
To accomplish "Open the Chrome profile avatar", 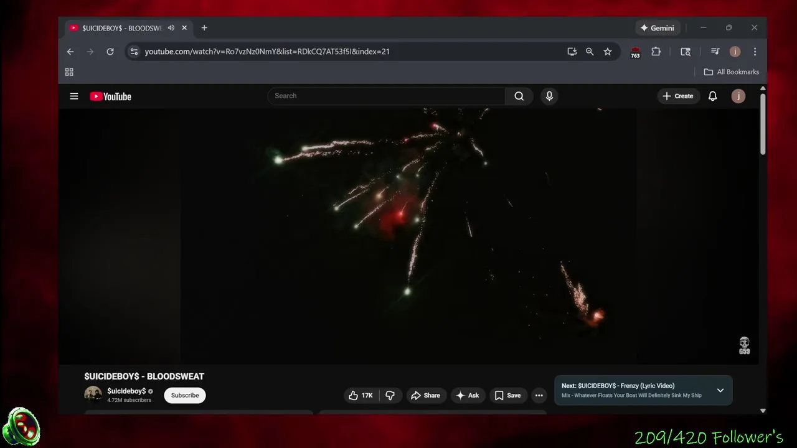I will coord(735,52).
